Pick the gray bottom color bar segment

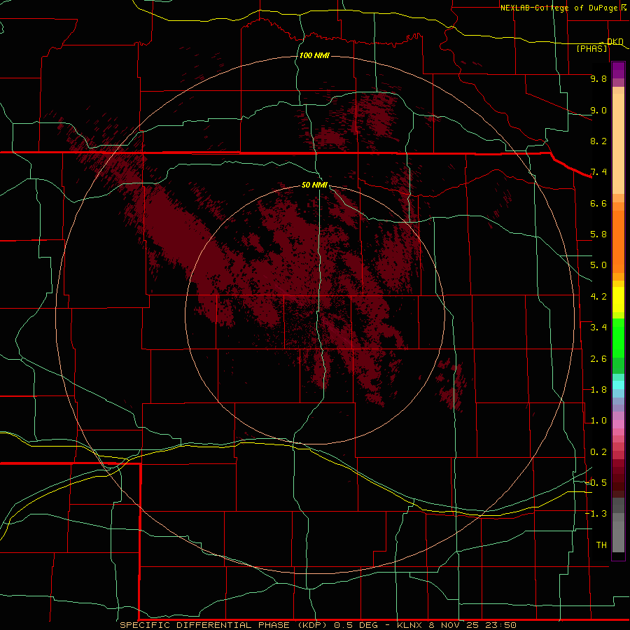(x=618, y=536)
